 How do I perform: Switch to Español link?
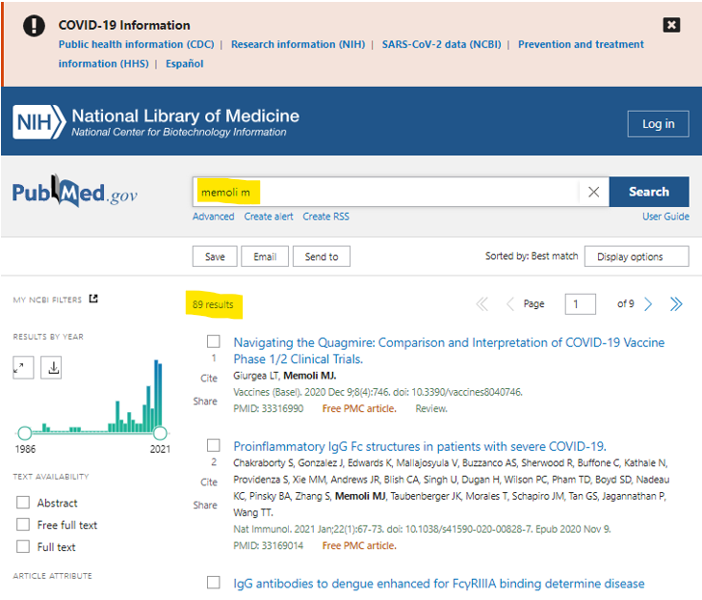coord(185,64)
